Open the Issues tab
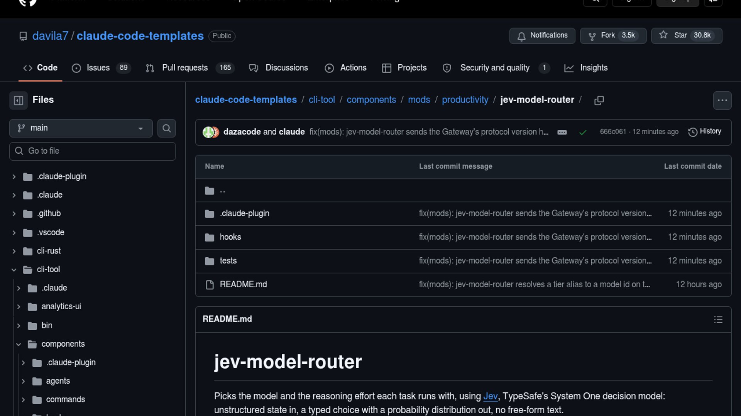This screenshot has height=416, width=741. click(102, 68)
